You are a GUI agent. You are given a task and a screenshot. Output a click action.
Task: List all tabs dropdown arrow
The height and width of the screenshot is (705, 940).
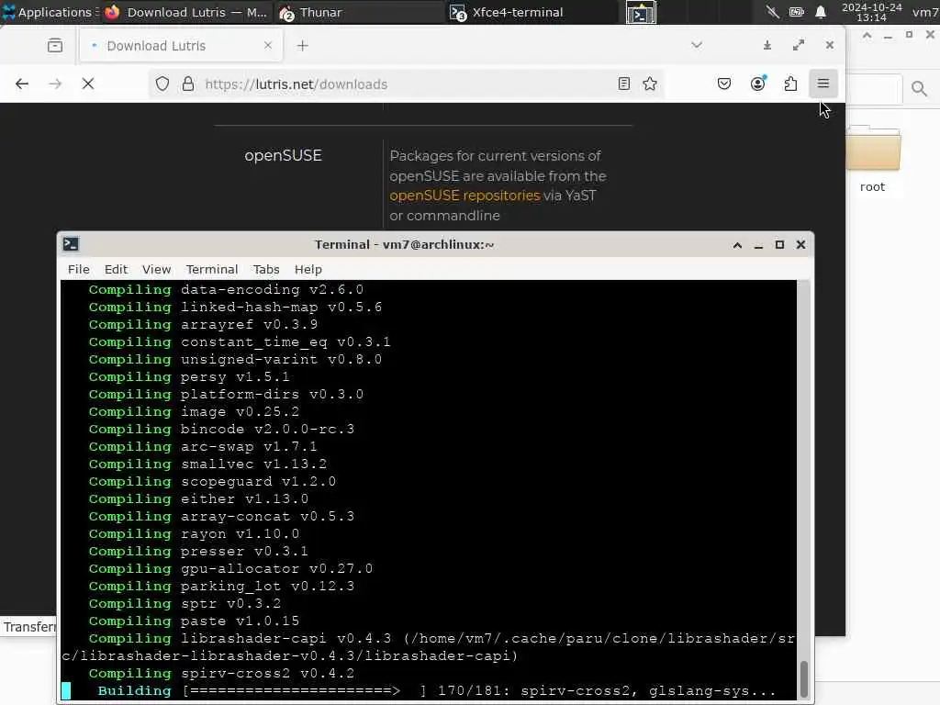[x=697, y=46]
